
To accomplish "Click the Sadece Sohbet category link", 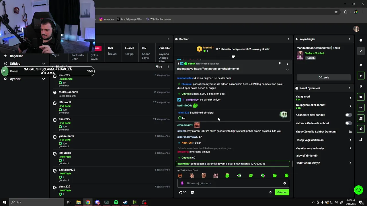I will 315,53.
